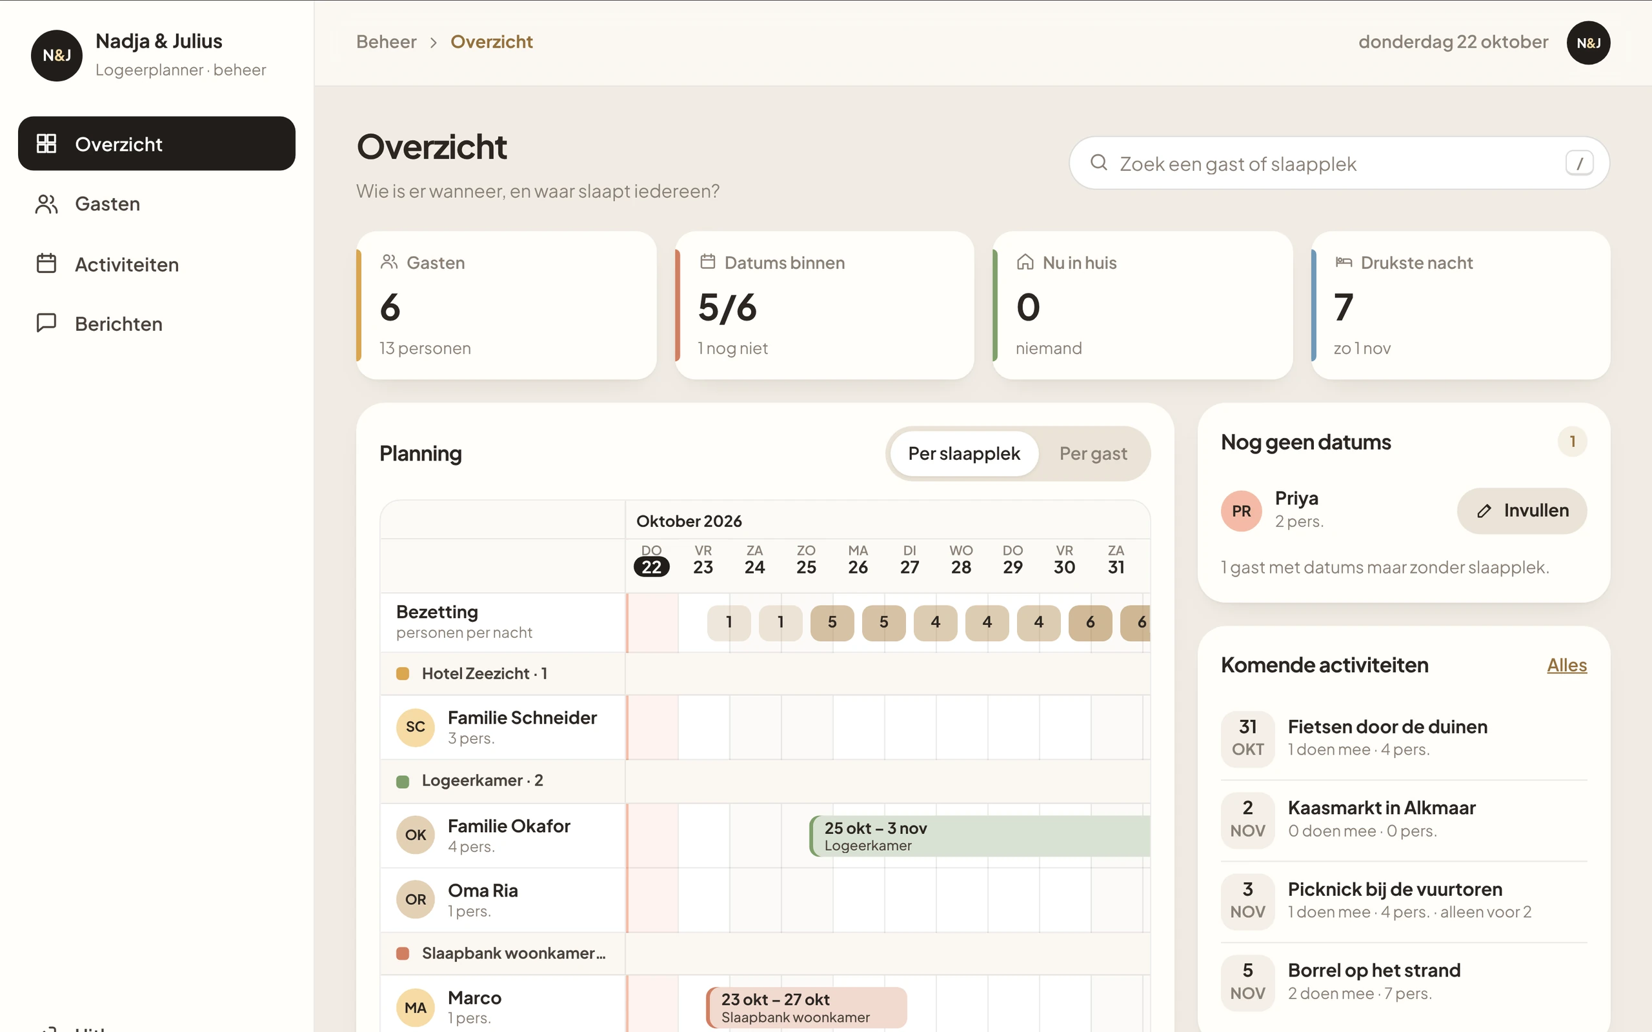Open Fietsen door de duinen activity
The height and width of the screenshot is (1032, 1652).
point(1404,739)
